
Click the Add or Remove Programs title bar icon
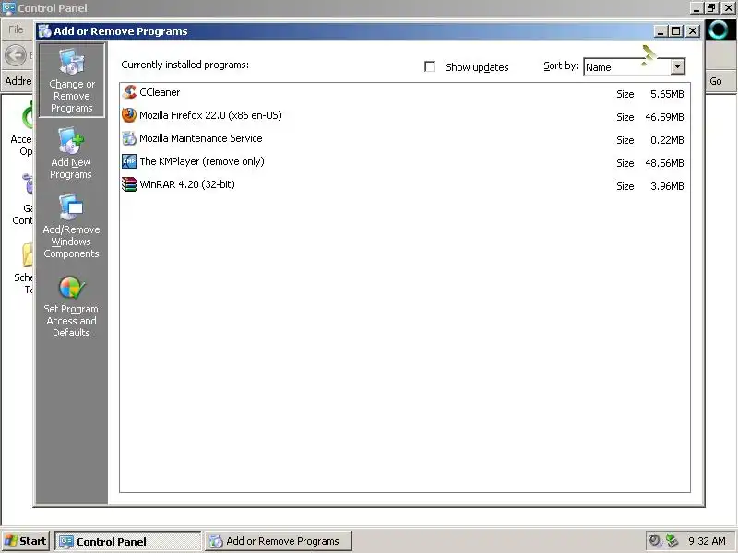(44, 31)
